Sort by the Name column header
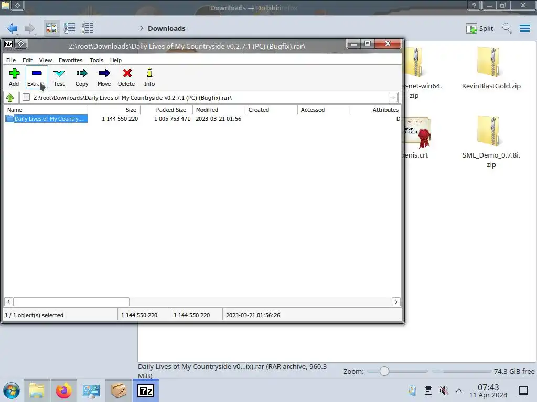 pyautogui.click(x=46, y=110)
